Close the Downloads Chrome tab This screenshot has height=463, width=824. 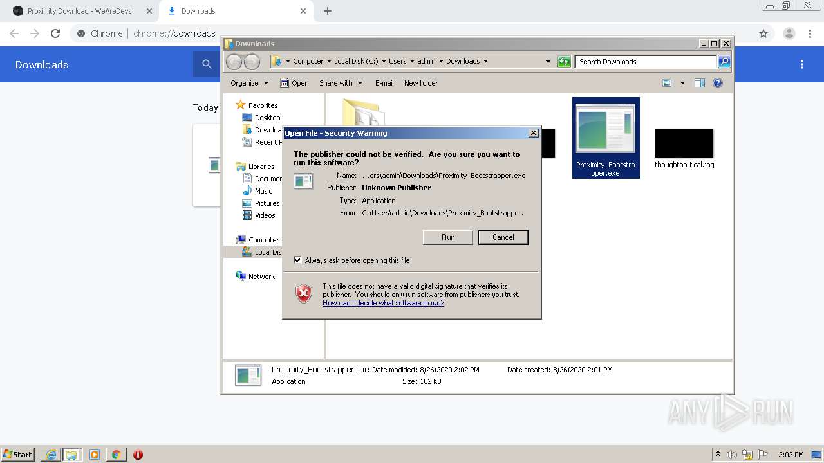tap(303, 11)
